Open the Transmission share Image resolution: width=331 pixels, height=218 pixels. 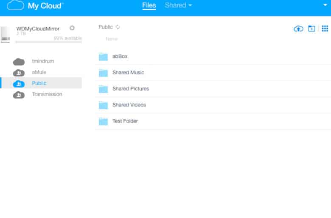(x=47, y=94)
